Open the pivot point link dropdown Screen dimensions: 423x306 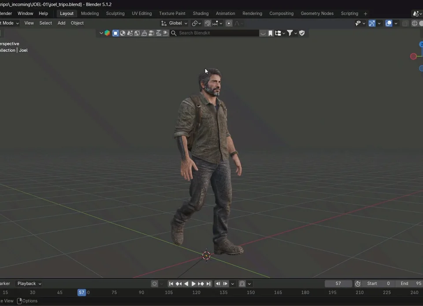tap(197, 23)
